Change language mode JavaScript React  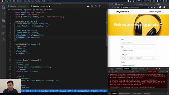click(x=83, y=91)
